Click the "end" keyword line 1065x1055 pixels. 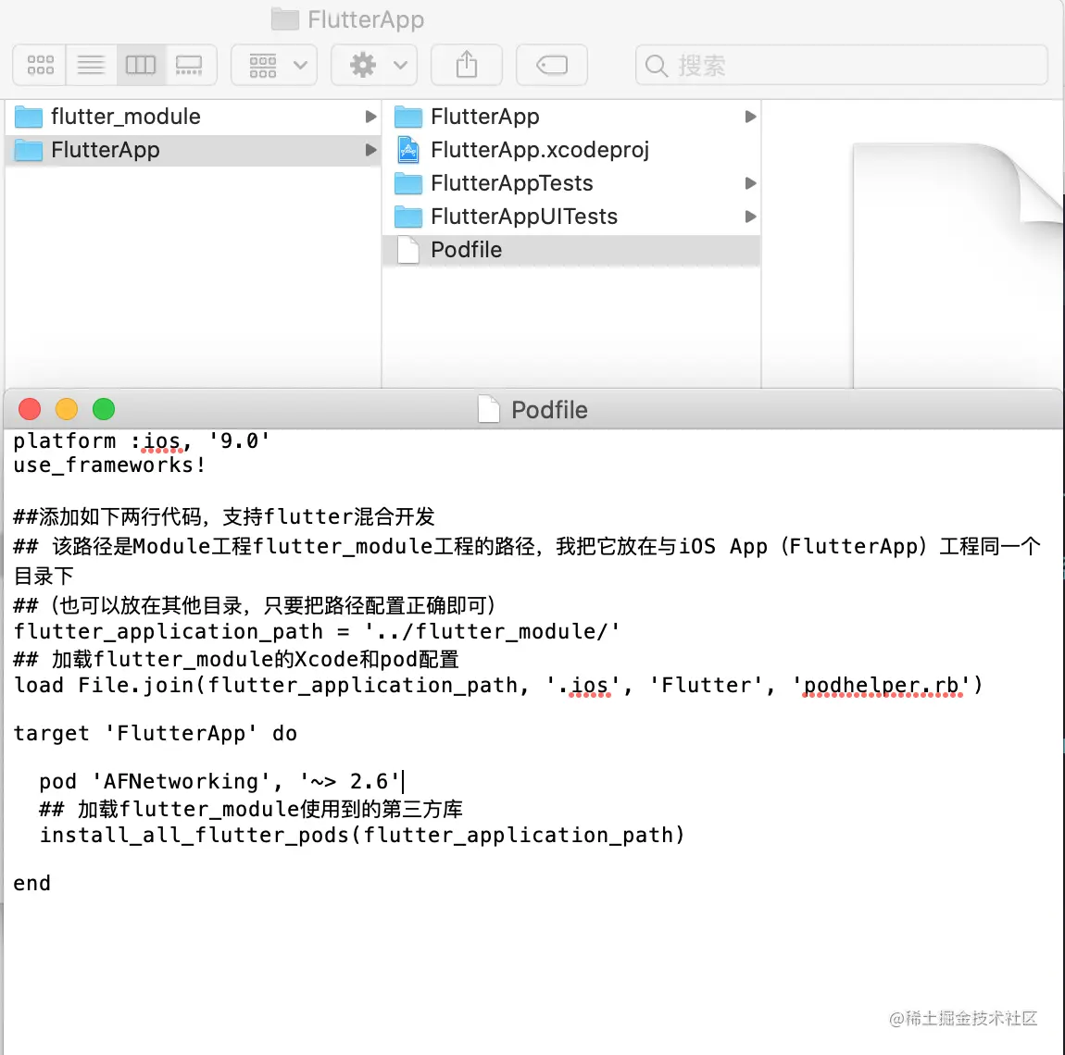pyautogui.click(x=31, y=883)
